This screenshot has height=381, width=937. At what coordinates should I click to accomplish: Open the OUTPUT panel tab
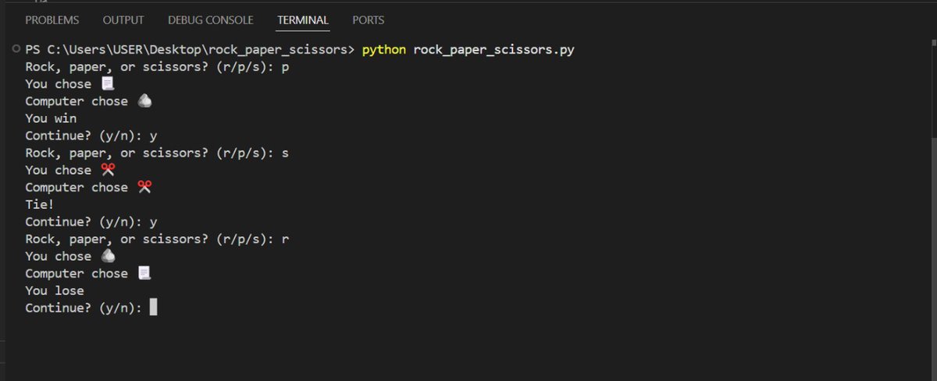click(123, 20)
